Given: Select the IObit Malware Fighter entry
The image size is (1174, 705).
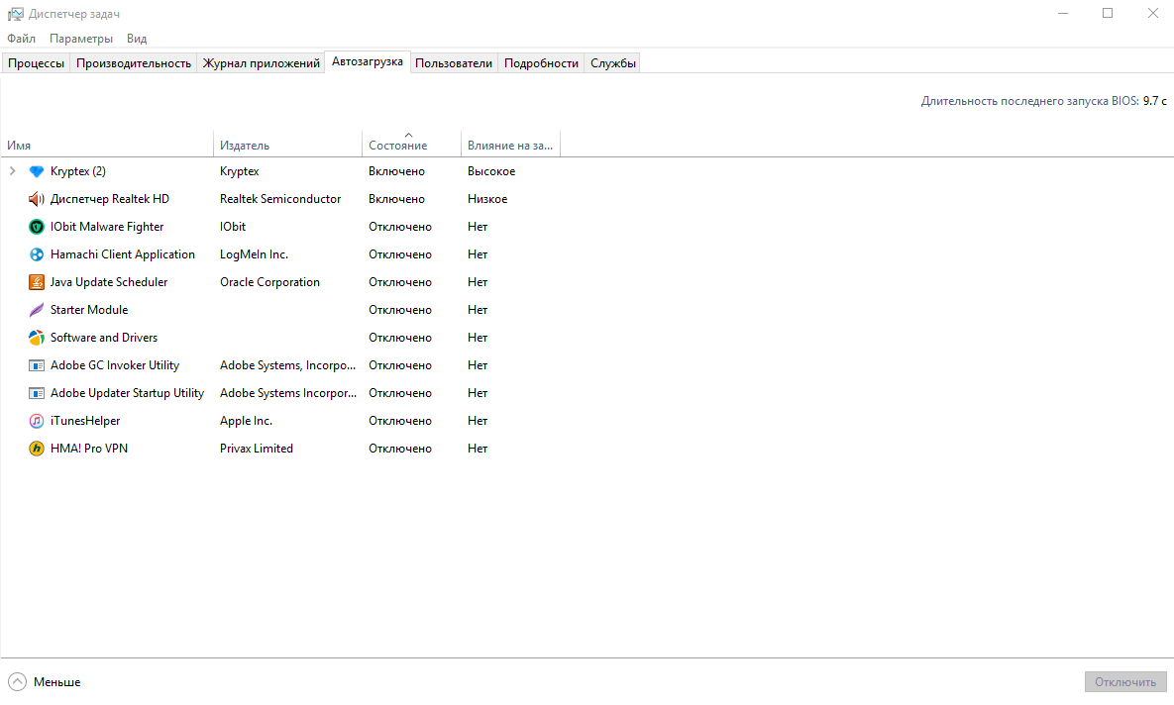Looking at the screenshot, I should click(107, 227).
